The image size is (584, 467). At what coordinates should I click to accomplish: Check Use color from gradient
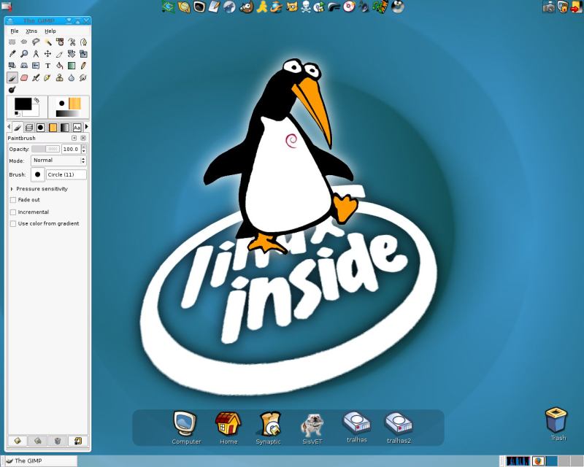click(13, 223)
